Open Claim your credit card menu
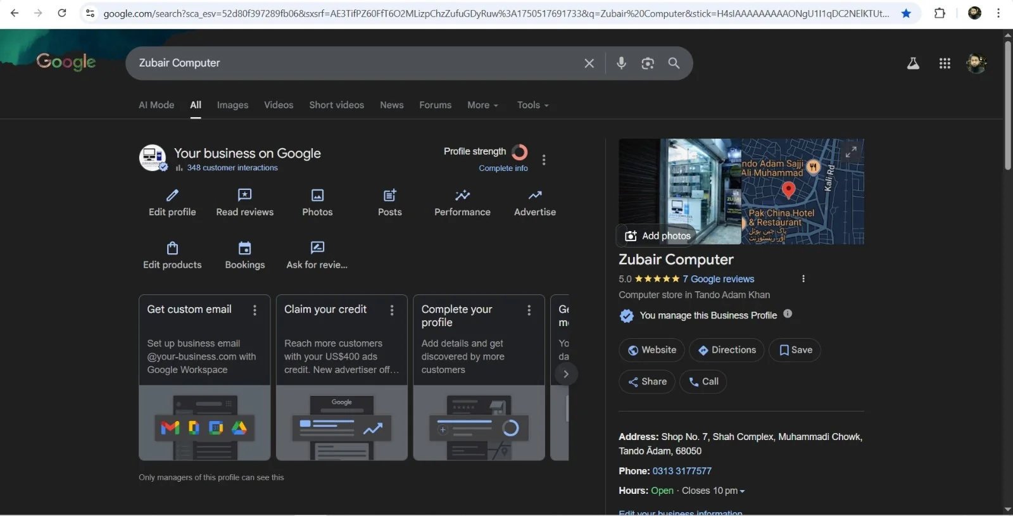The width and height of the screenshot is (1013, 516). point(392,310)
